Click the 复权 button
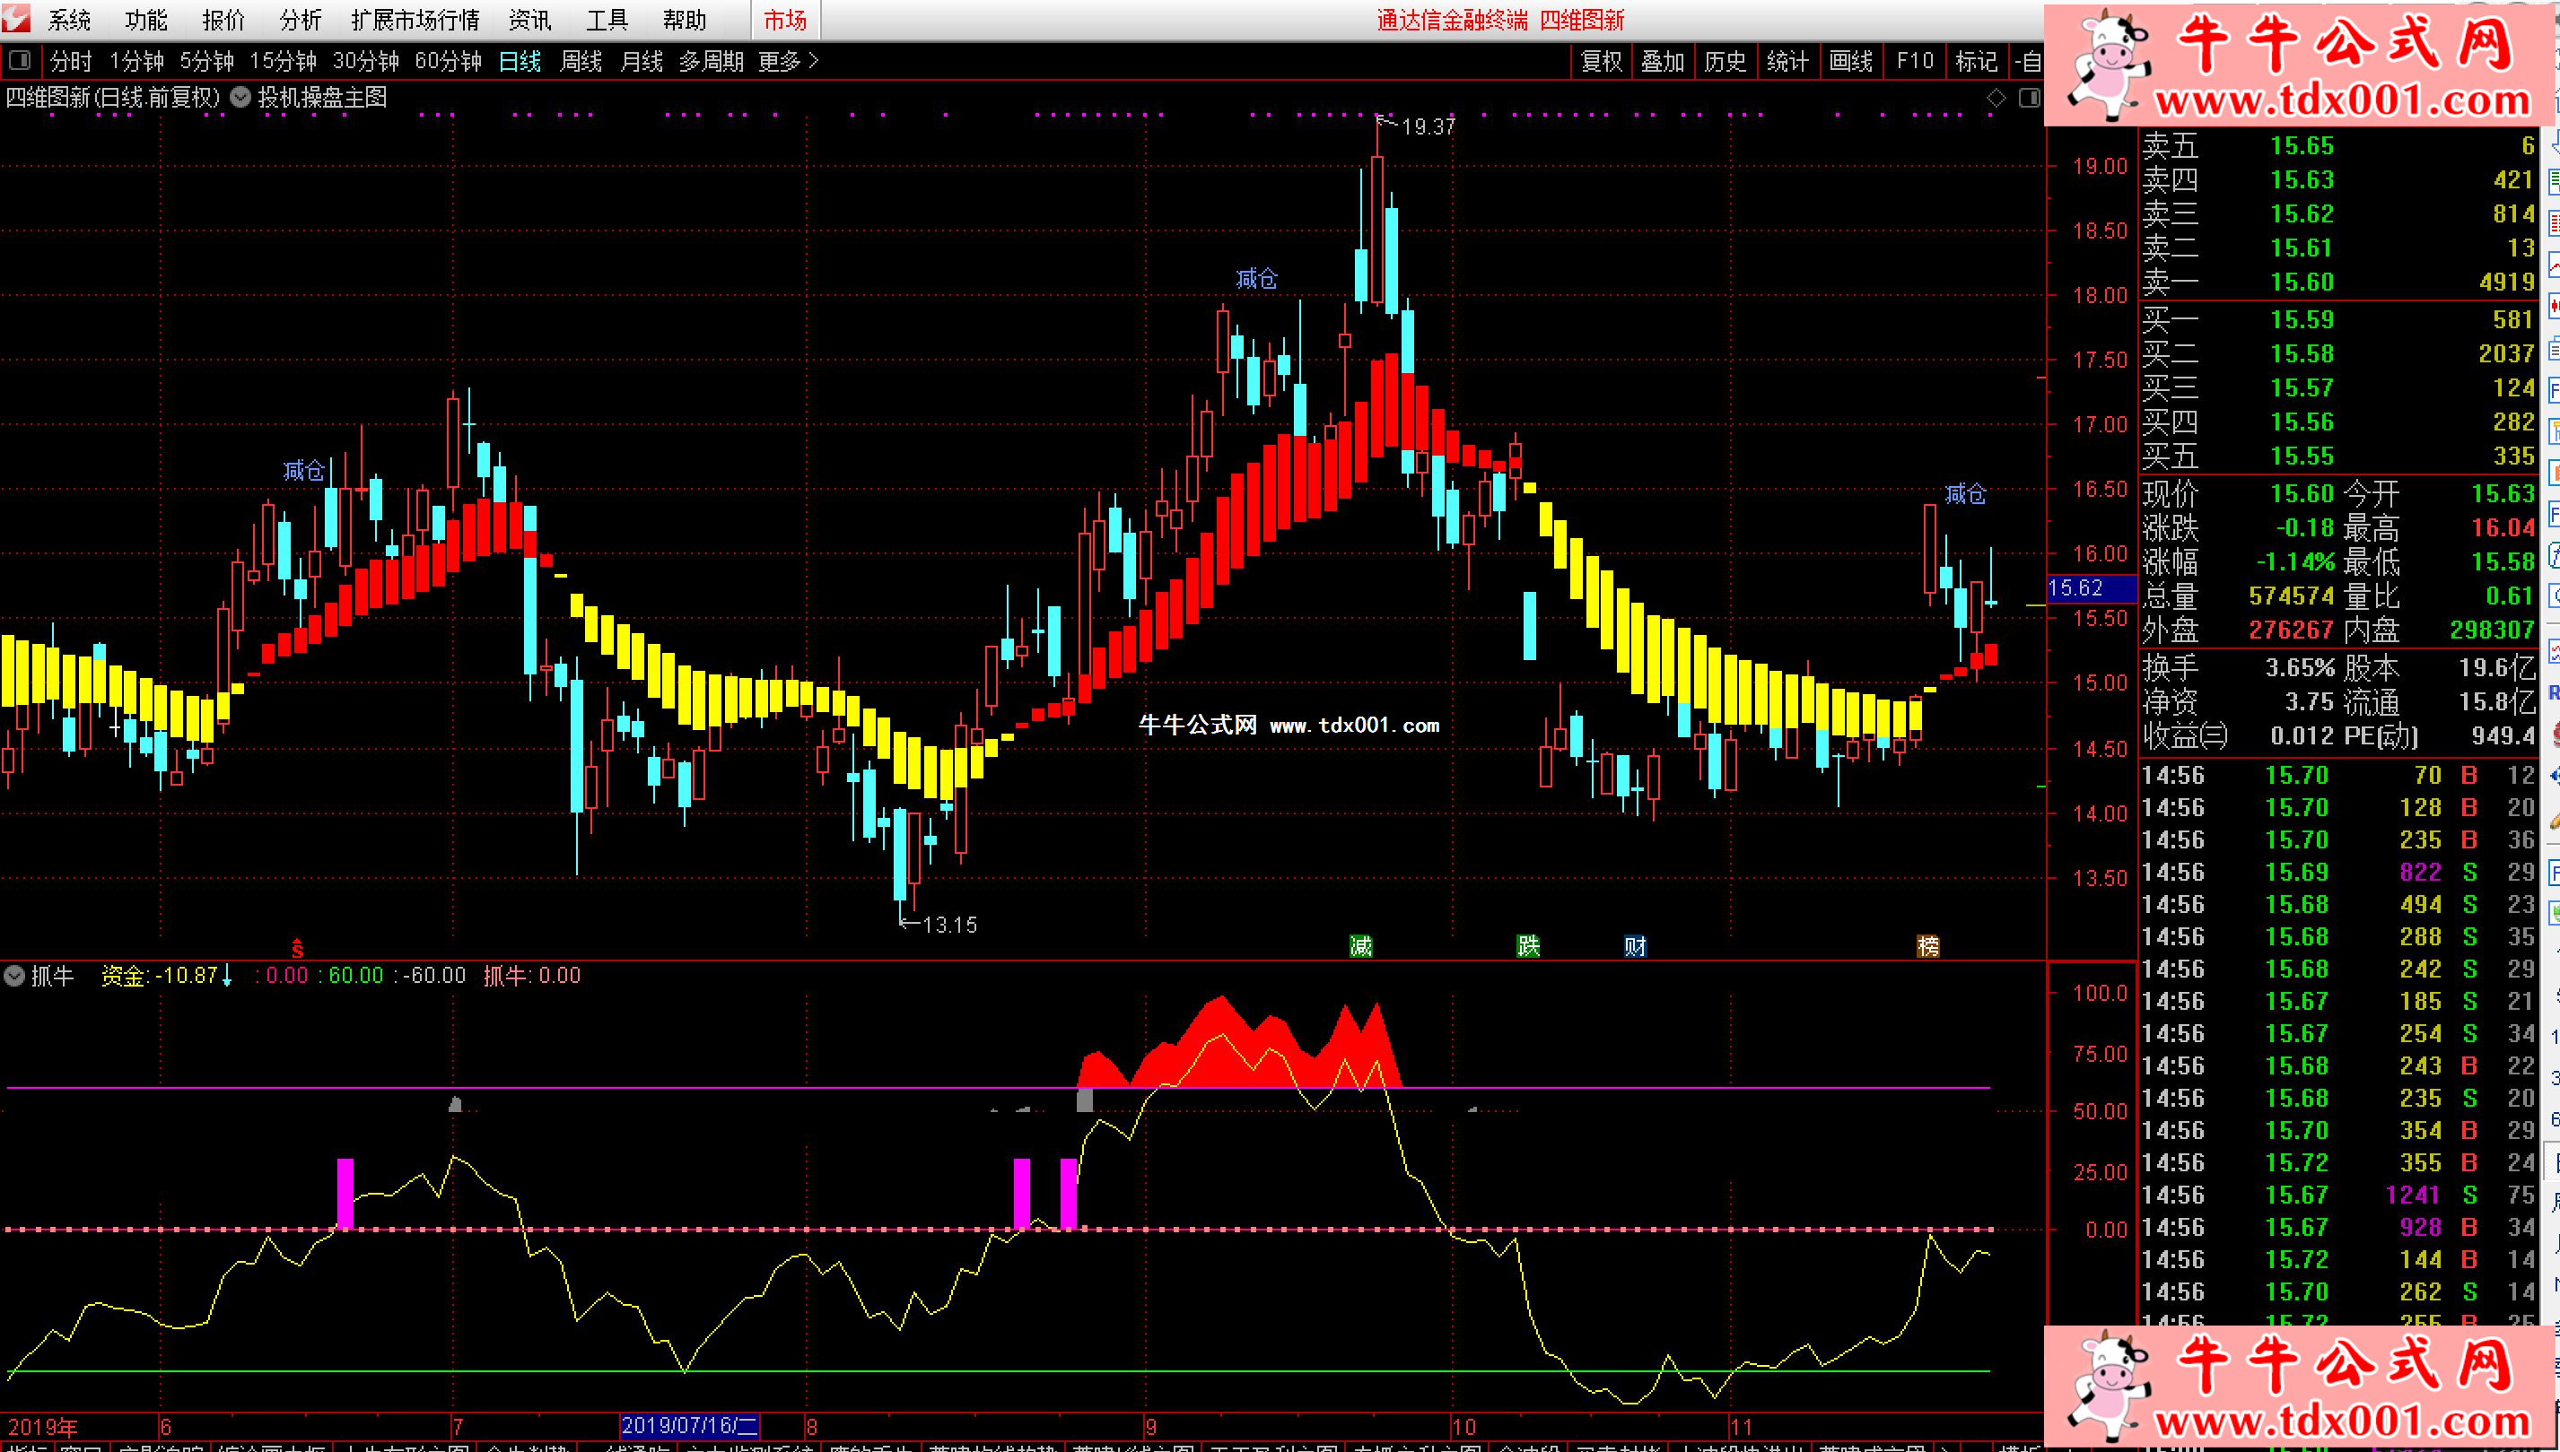 [1602, 62]
